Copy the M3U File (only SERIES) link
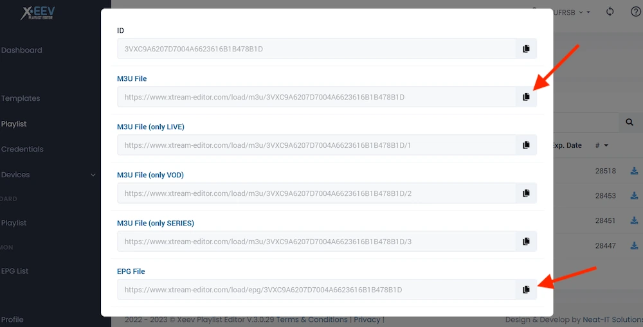The height and width of the screenshot is (327, 643). (526, 242)
